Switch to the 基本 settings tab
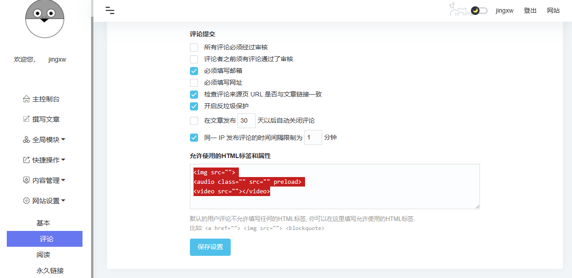The image size is (572, 278). tap(44, 223)
